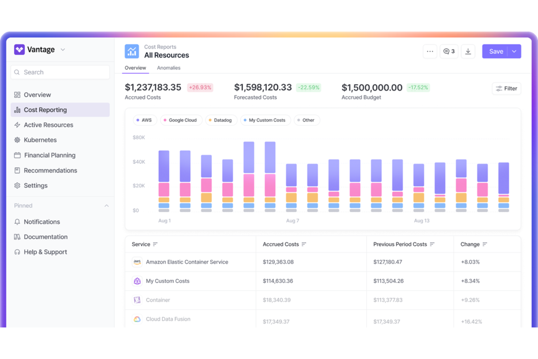The image size is (538, 359).
Task: Open Notifications via the bell icon
Action: (17, 222)
